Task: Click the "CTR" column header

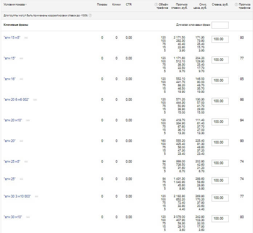Action: [x=128, y=4]
